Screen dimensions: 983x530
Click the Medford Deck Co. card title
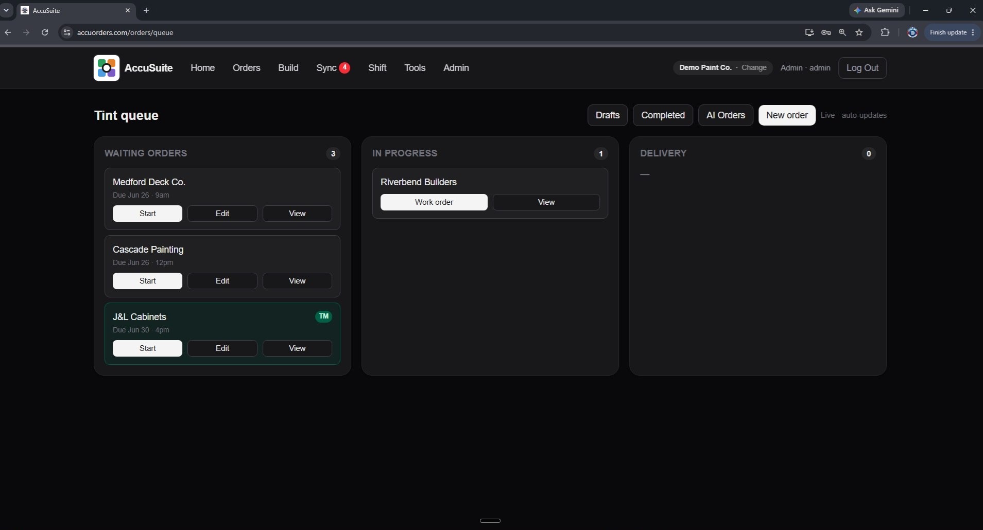[x=149, y=182]
